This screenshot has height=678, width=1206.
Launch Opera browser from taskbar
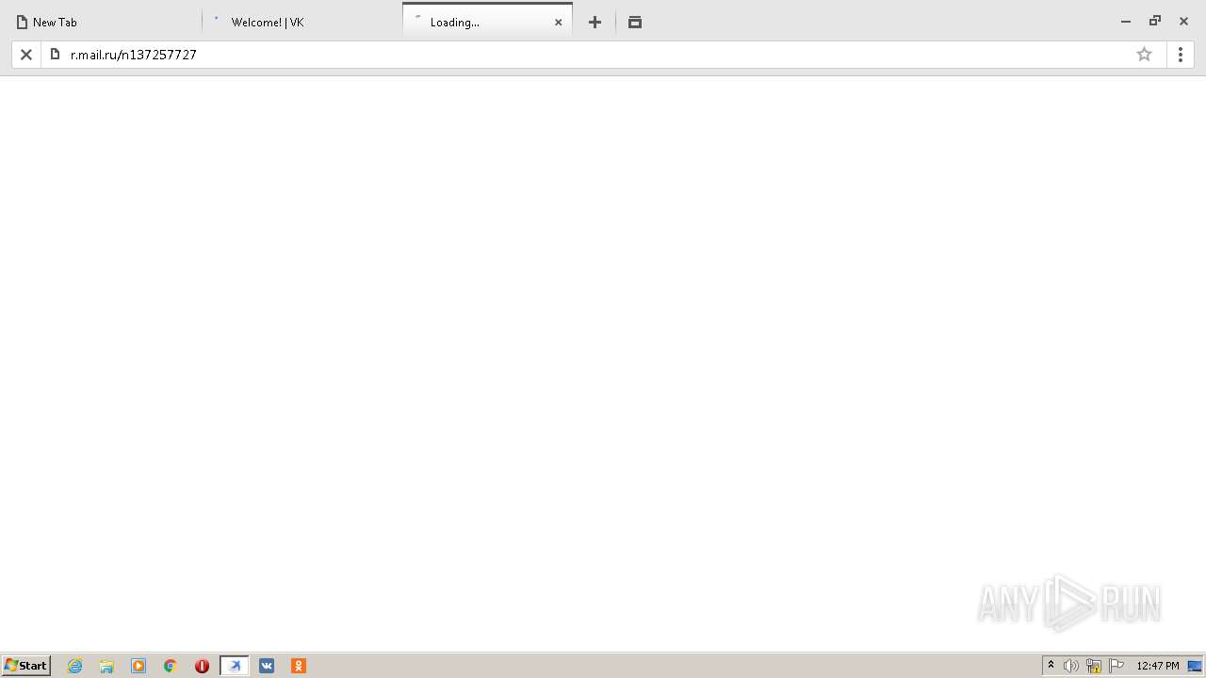(203, 666)
